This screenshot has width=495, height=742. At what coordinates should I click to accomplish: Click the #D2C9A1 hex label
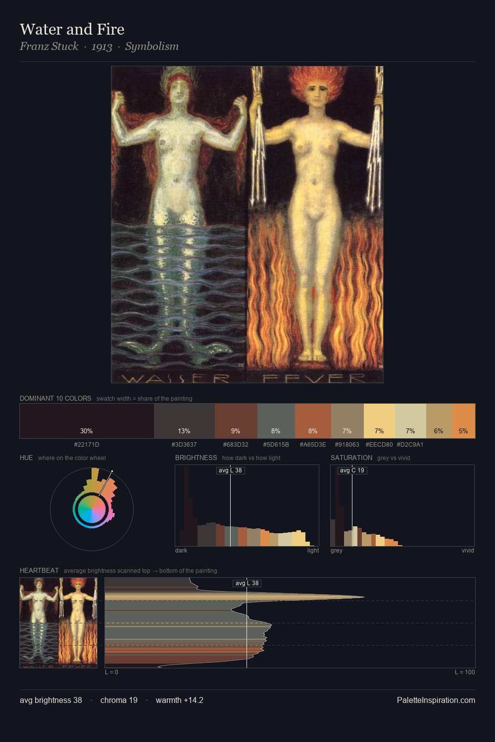pos(410,445)
